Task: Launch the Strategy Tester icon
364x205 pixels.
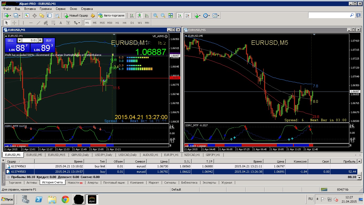Action: tap(57, 15)
